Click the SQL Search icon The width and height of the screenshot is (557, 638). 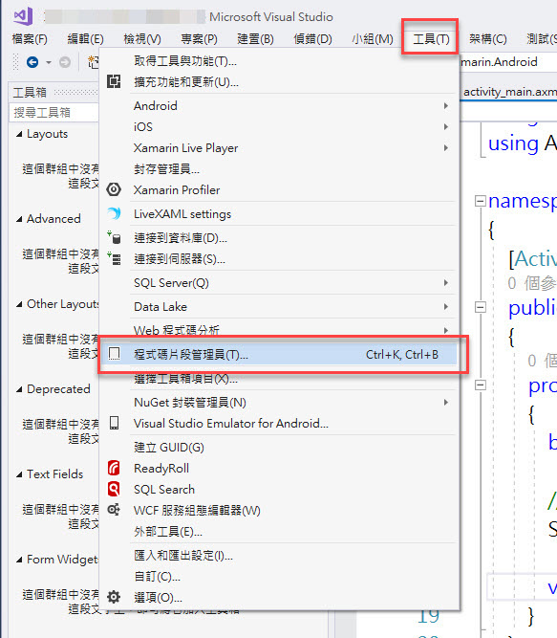[x=114, y=489]
